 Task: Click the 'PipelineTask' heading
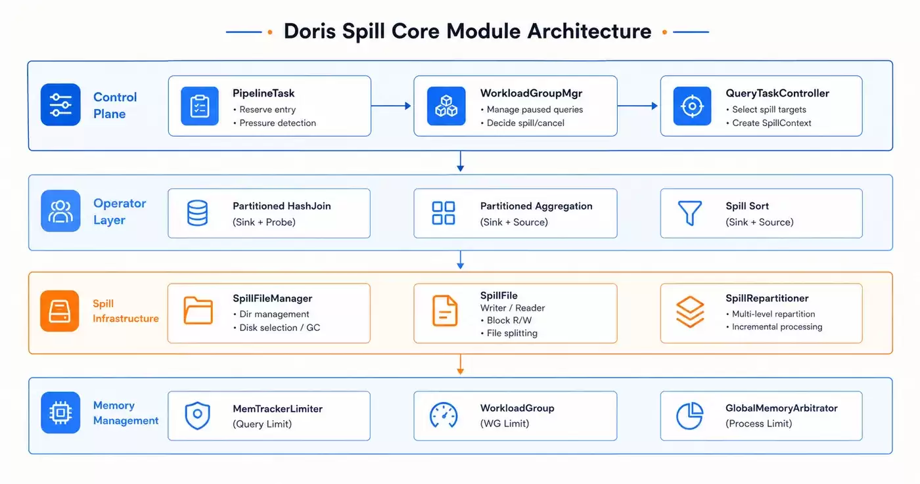[x=263, y=94]
